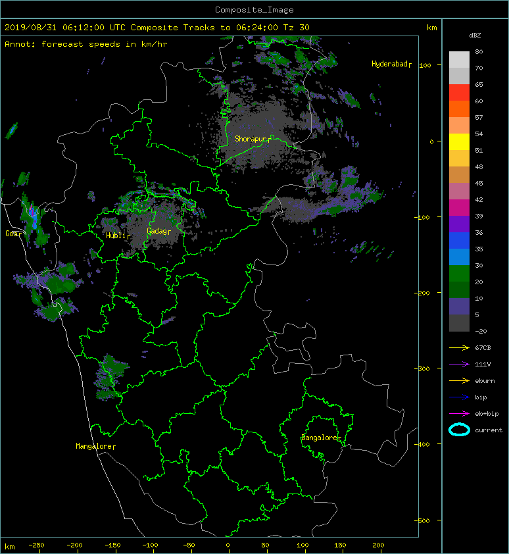Click the 80 value on dBZ scale

tap(479, 51)
